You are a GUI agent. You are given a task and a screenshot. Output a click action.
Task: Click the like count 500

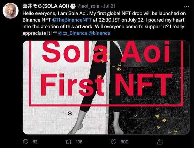coord(124,142)
